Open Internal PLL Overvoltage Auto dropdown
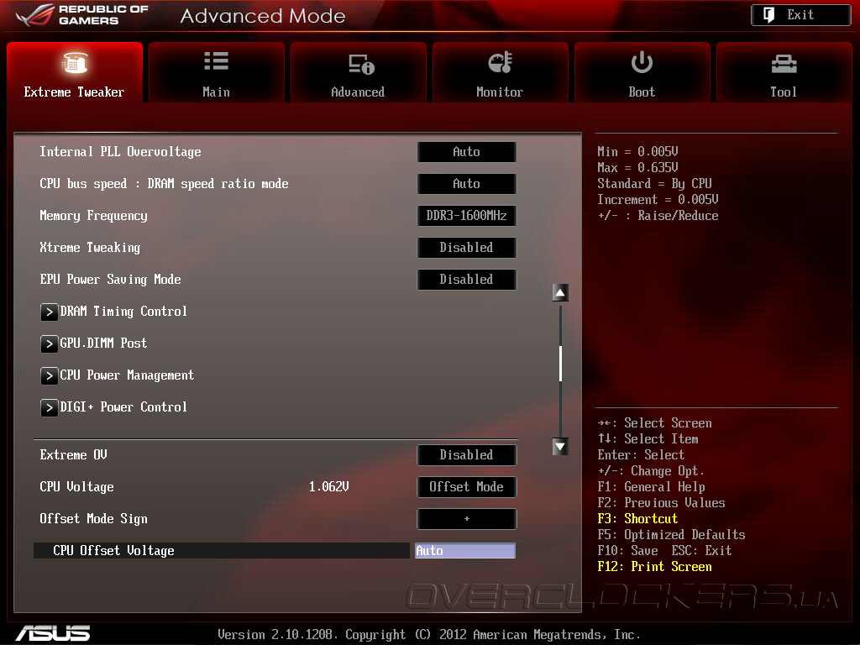The image size is (860, 645). pyautogui.click(x=467, y=152)
